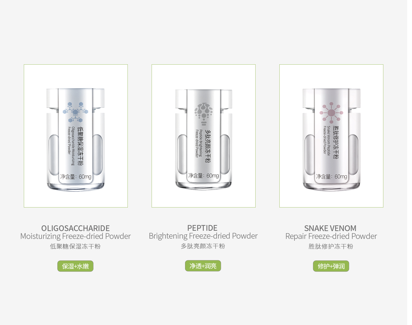Click the 低聚糖保湿冻干粉 caption text
The width and height of the screenshot is (412, 325).
coord(75,246)
